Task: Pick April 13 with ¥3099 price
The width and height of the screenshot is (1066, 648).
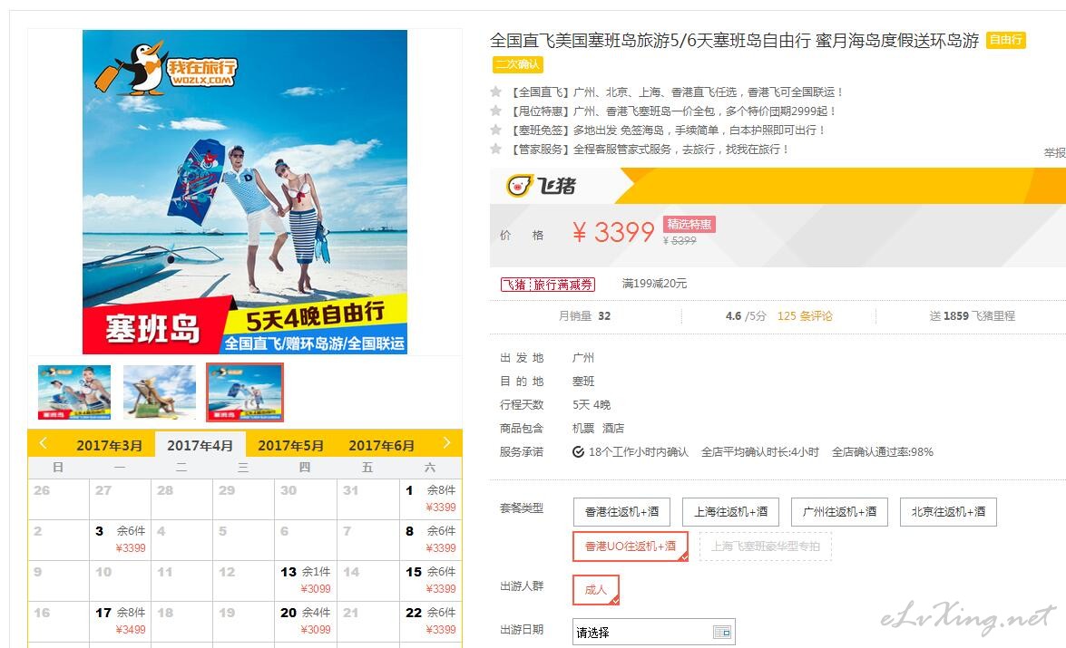Action: [305, 580]
